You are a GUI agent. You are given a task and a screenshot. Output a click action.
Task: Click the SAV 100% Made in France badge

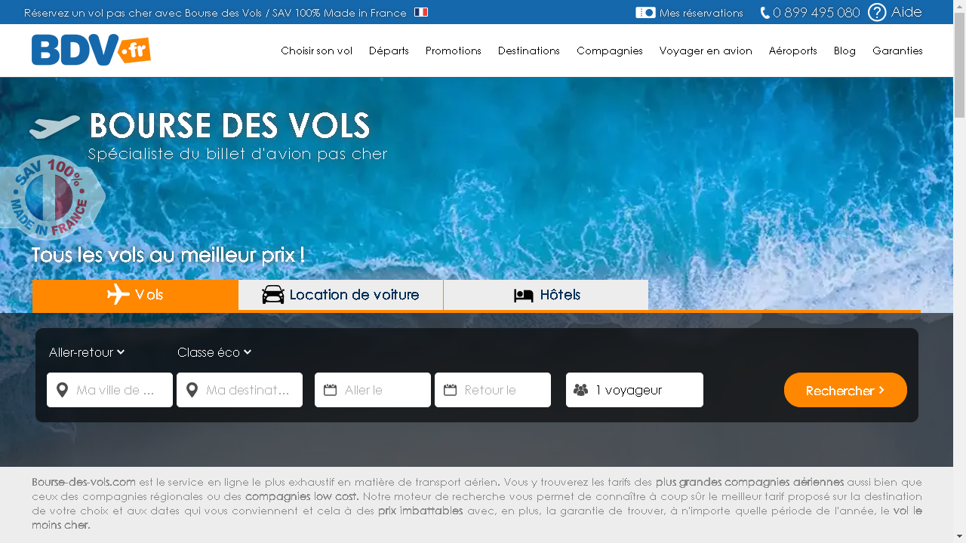pos(51,198)
